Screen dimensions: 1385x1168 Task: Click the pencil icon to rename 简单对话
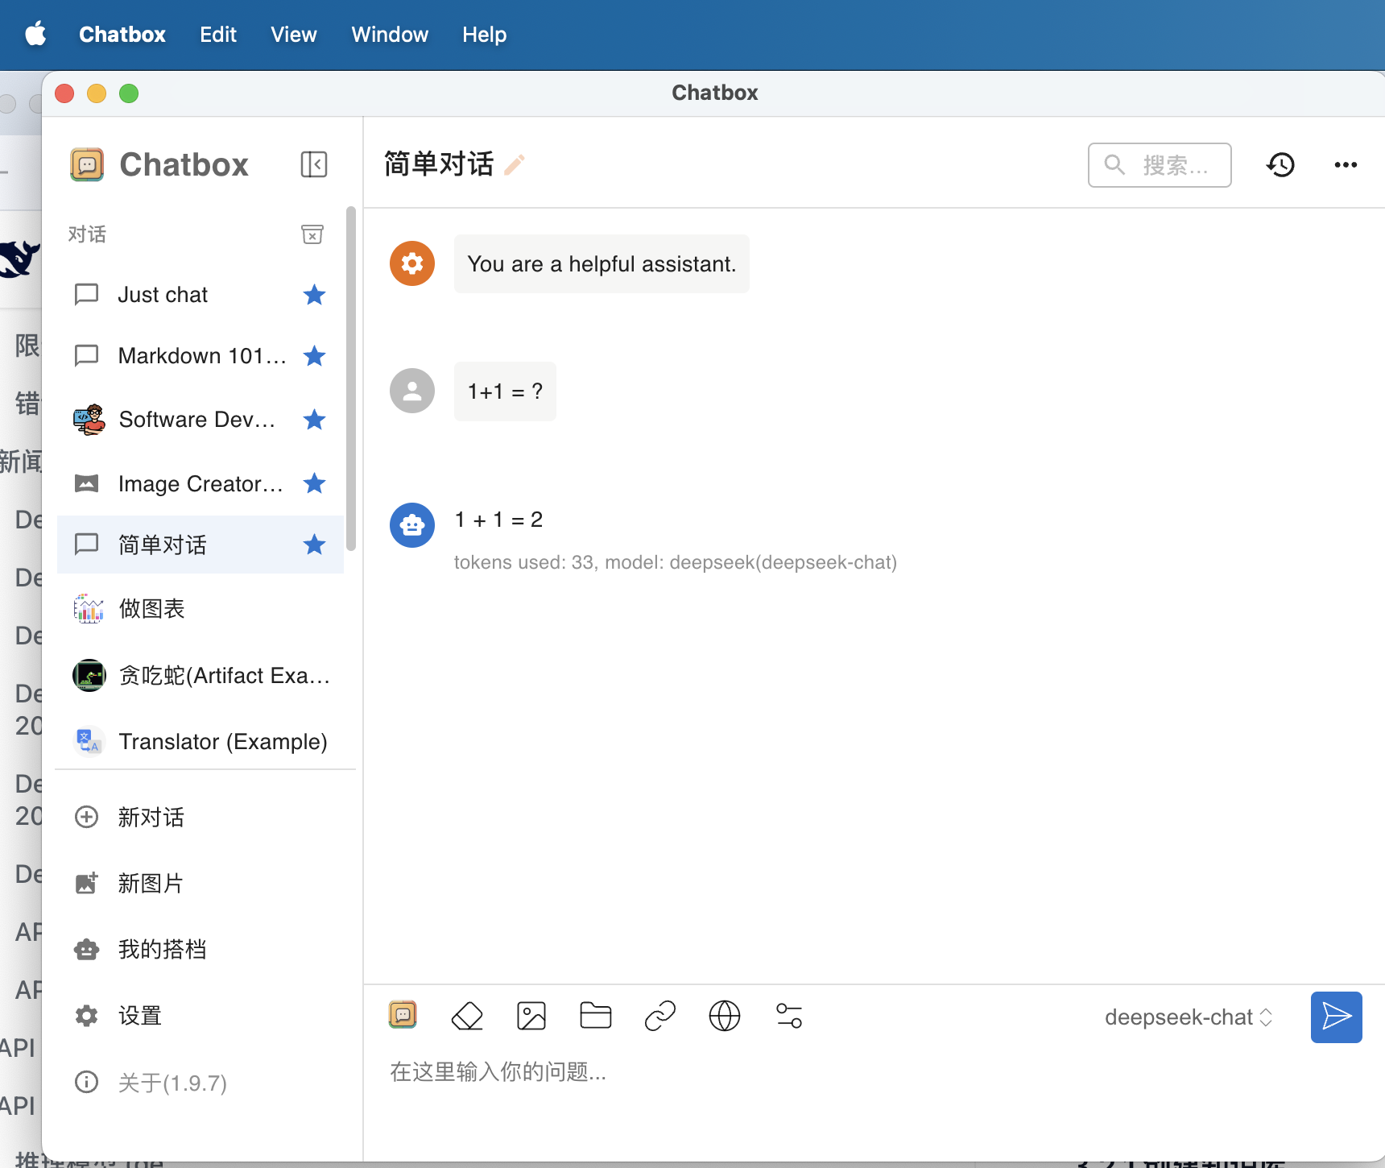[x=515, y=164]
